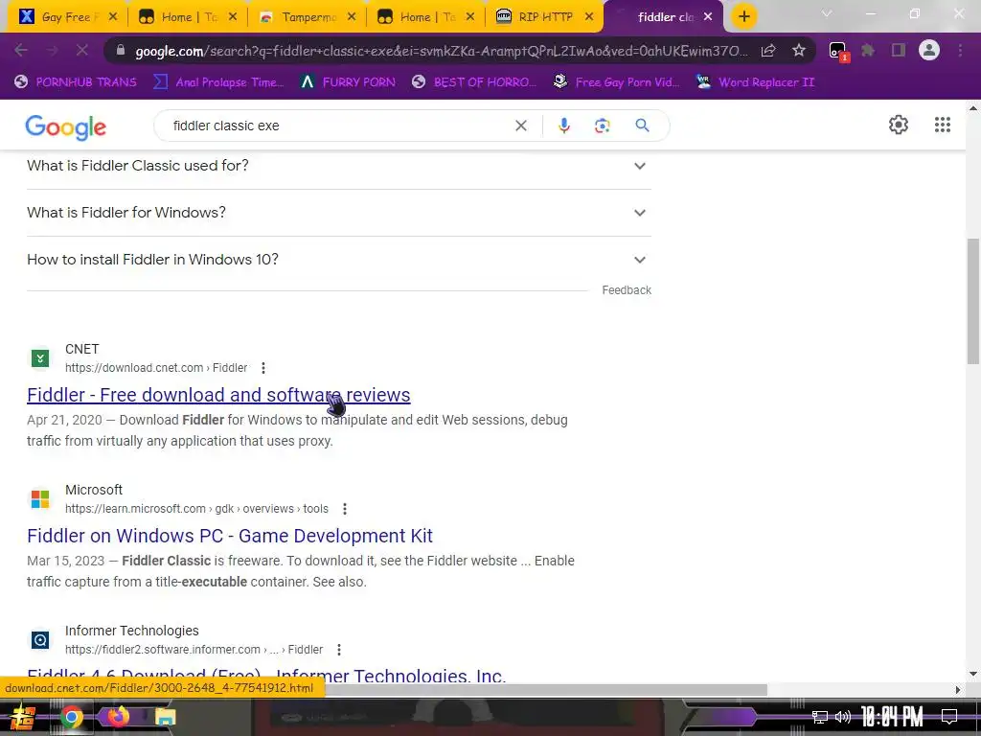The height and width of the screenshot is (736, 981).
Task: Open the BEST OF HORRO... bookmark
Action: [x=474, y=82]
